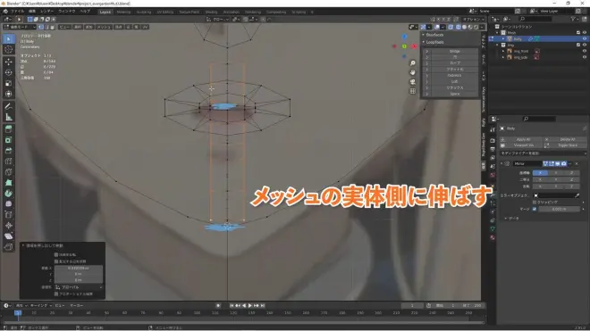Uncheck the Merge checkbox in Mirror modifier
Image resolution: width=590 pixels, height=331 pixels.
[535, 209]
